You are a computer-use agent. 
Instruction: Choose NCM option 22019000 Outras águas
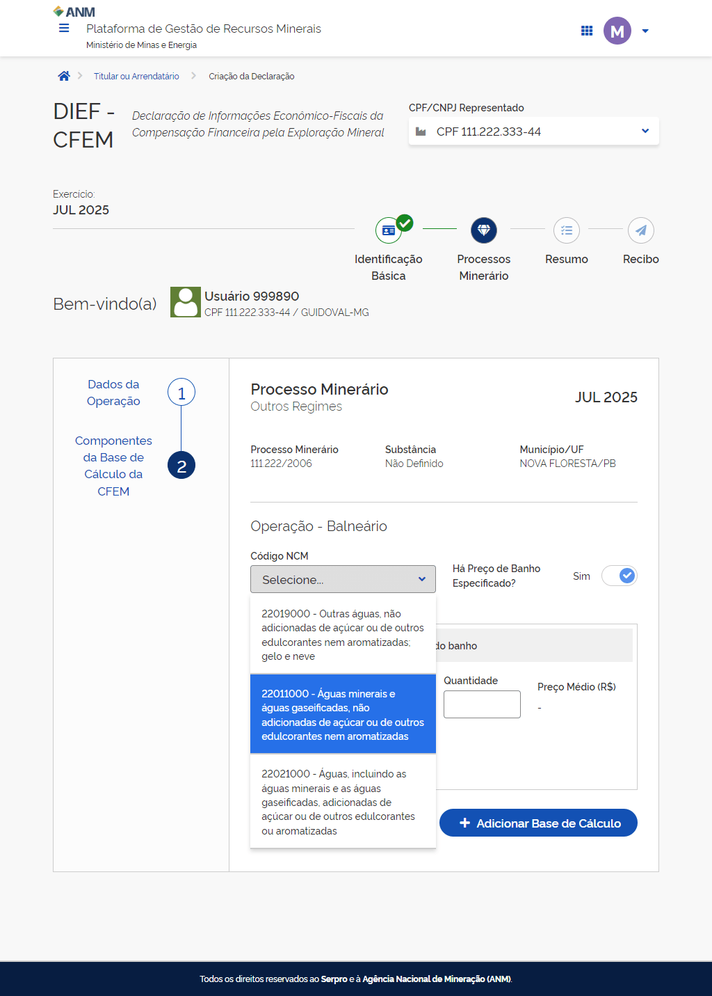click(343, 635)
